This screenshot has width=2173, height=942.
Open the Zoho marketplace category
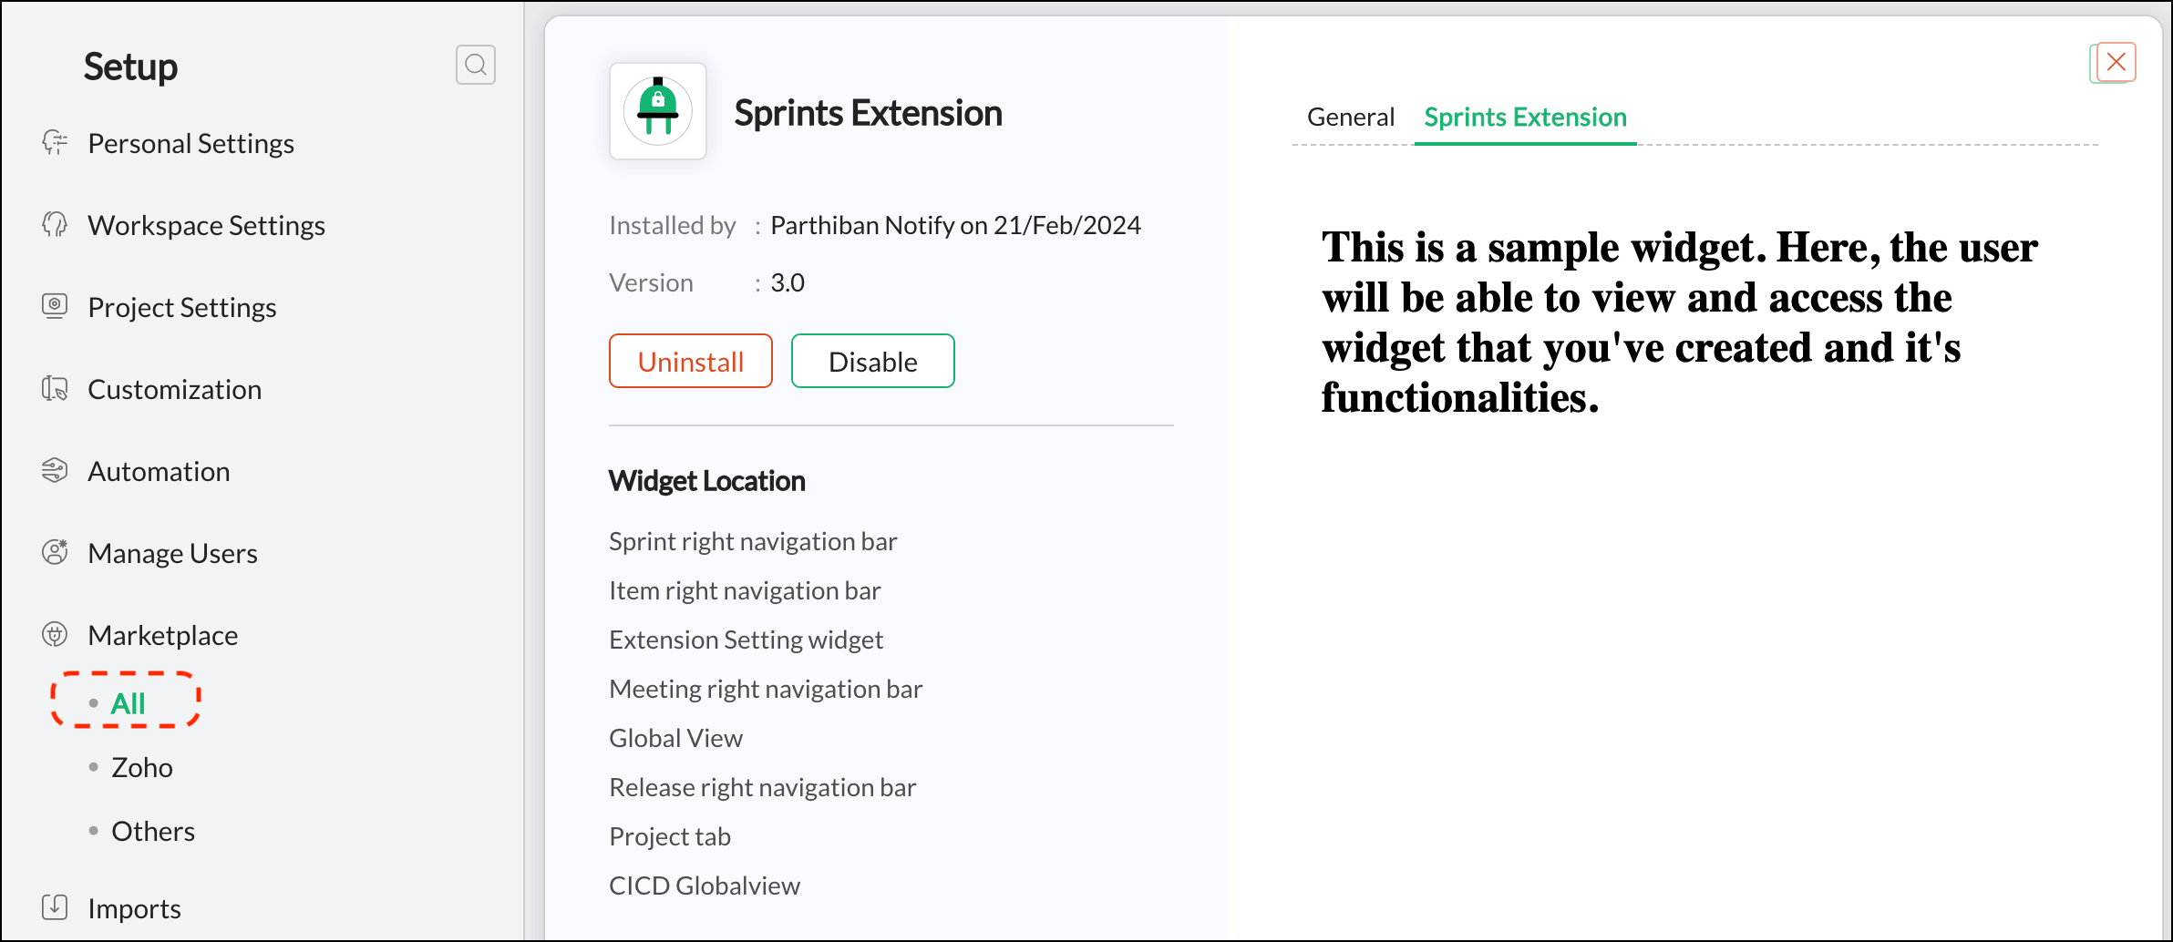coord(141,767)
